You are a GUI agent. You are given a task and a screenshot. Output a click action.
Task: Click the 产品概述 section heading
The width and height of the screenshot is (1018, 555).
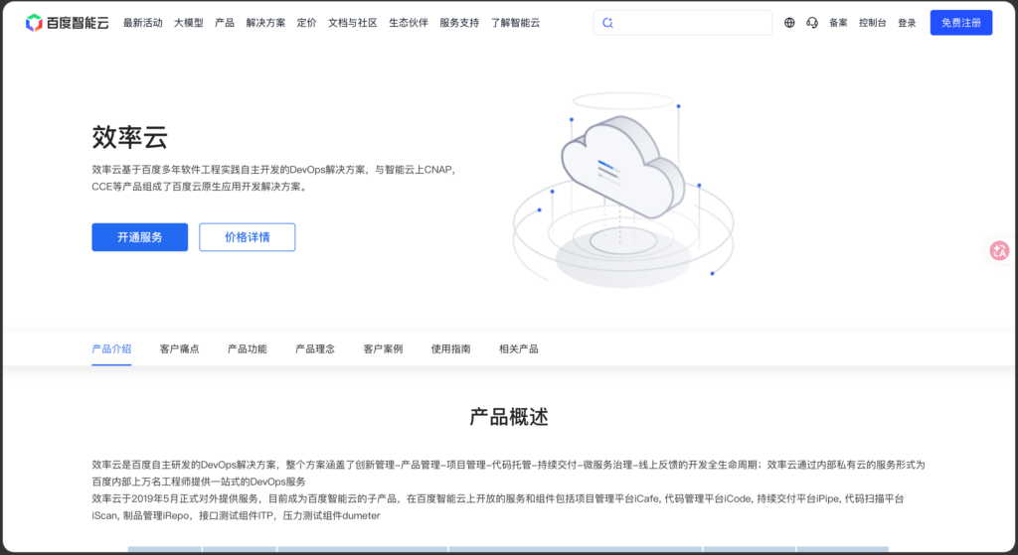coord(509,417)
